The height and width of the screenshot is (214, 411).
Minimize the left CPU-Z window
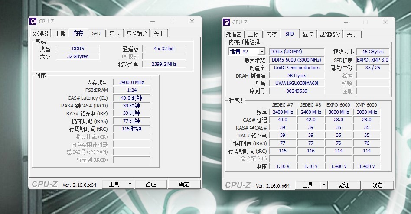[153, 21]
